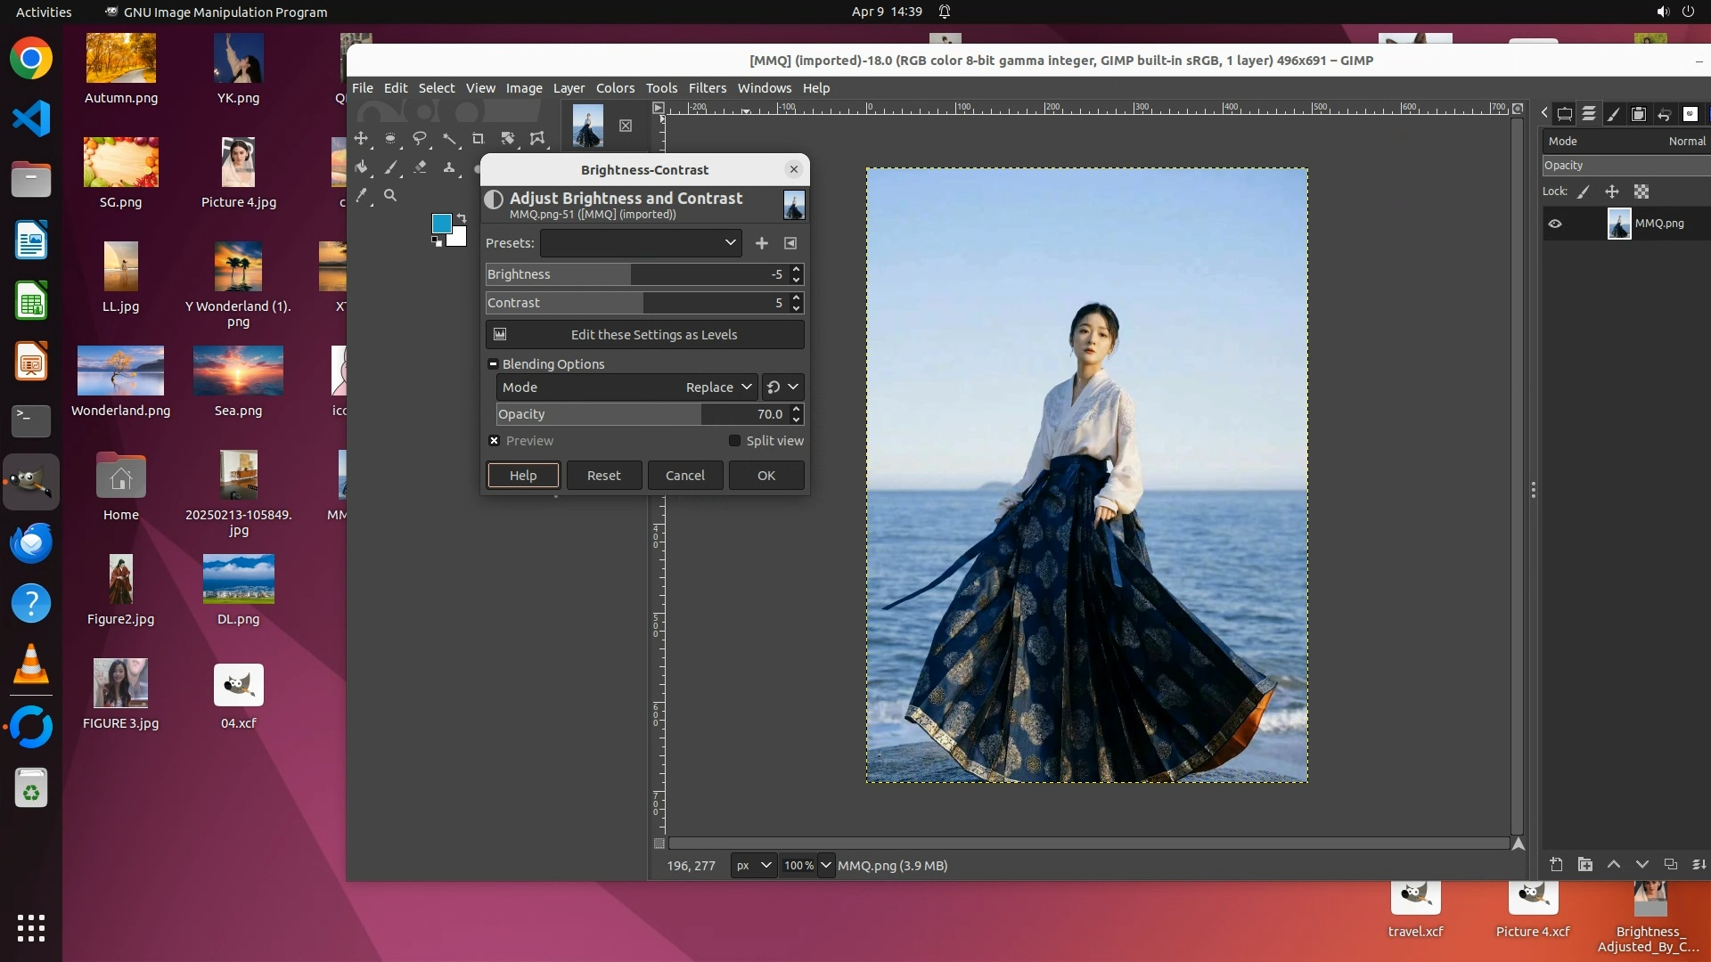Click the Reset button
Viewport: 1711px width, 962px height.
pos(603,476)
